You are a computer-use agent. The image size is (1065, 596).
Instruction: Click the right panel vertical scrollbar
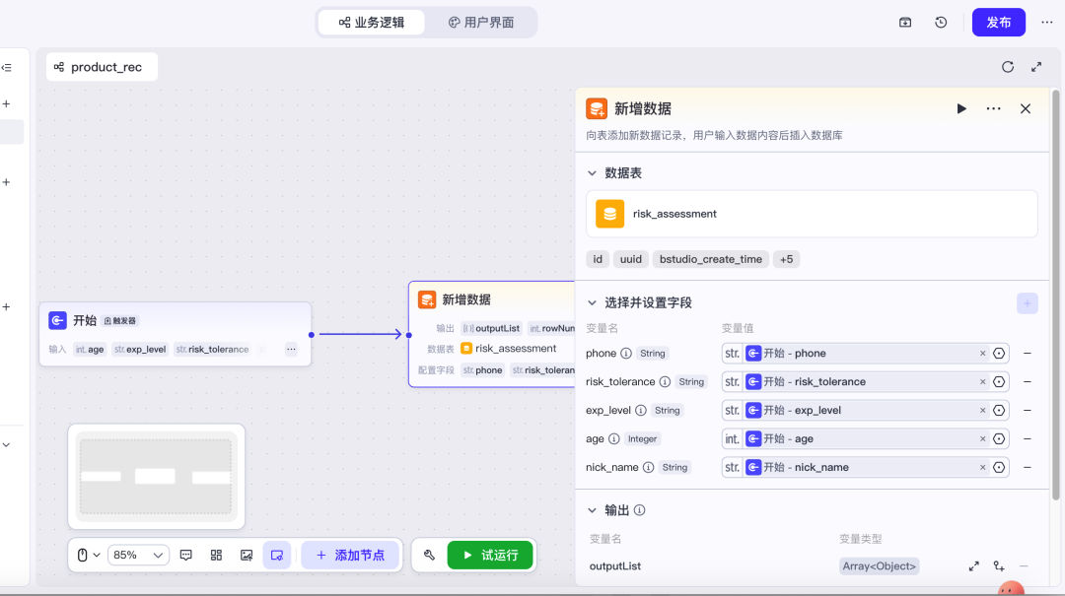(x=1055, y=296)
